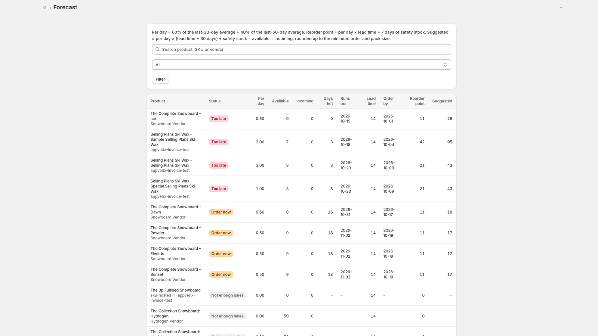Viewport: 598px width, 336px height.
Task: Focus the product, SKU or vendor search field
Action: pos(301,49)
